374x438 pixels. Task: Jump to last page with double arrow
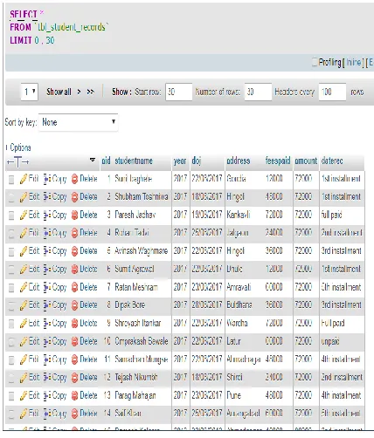pyautogui.click(x=91, y=92)
